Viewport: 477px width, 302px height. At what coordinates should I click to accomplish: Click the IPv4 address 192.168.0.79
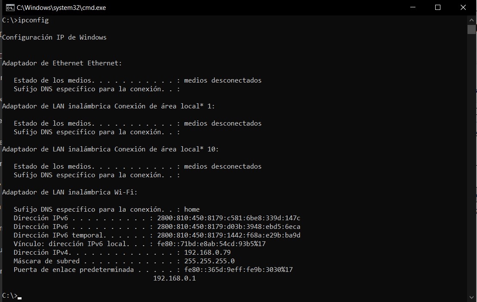207,253
